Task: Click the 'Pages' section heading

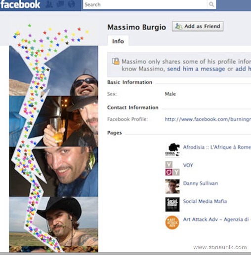Action: [115, 133]
